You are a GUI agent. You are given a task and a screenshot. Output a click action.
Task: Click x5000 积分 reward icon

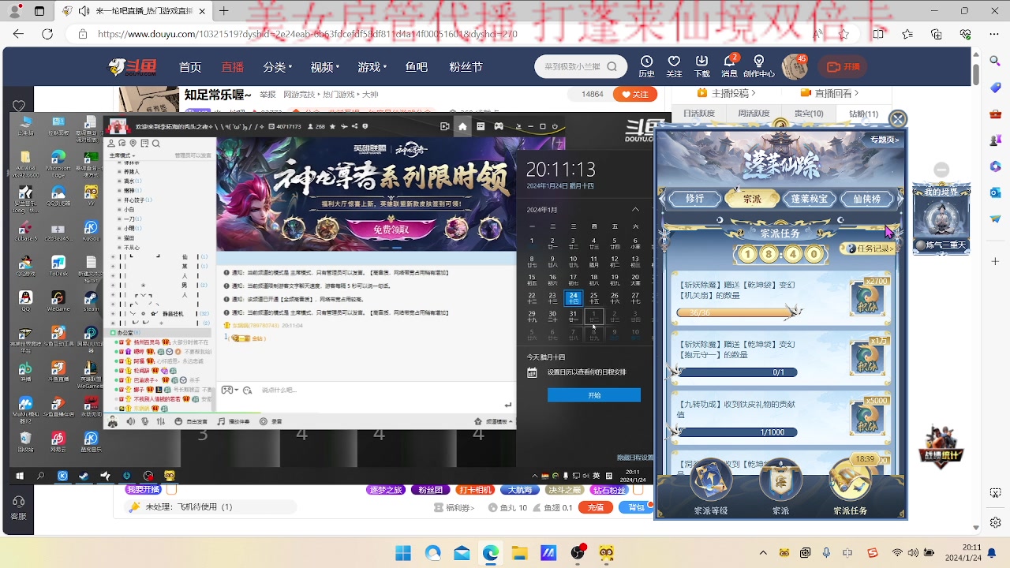(868, 416)
